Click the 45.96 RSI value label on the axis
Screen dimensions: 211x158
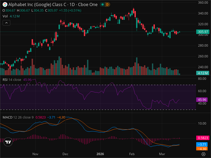[x=202, y=100]
